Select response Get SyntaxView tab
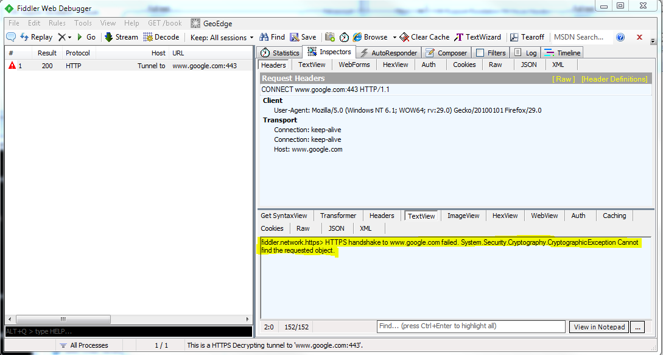 (x=284, y=216)
